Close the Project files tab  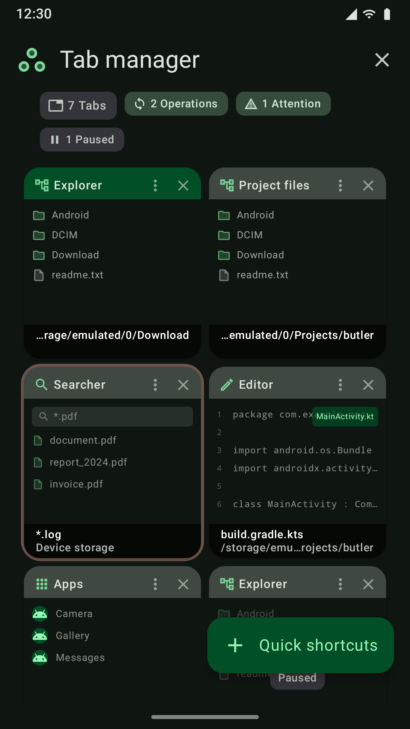[x=368, y=186]
